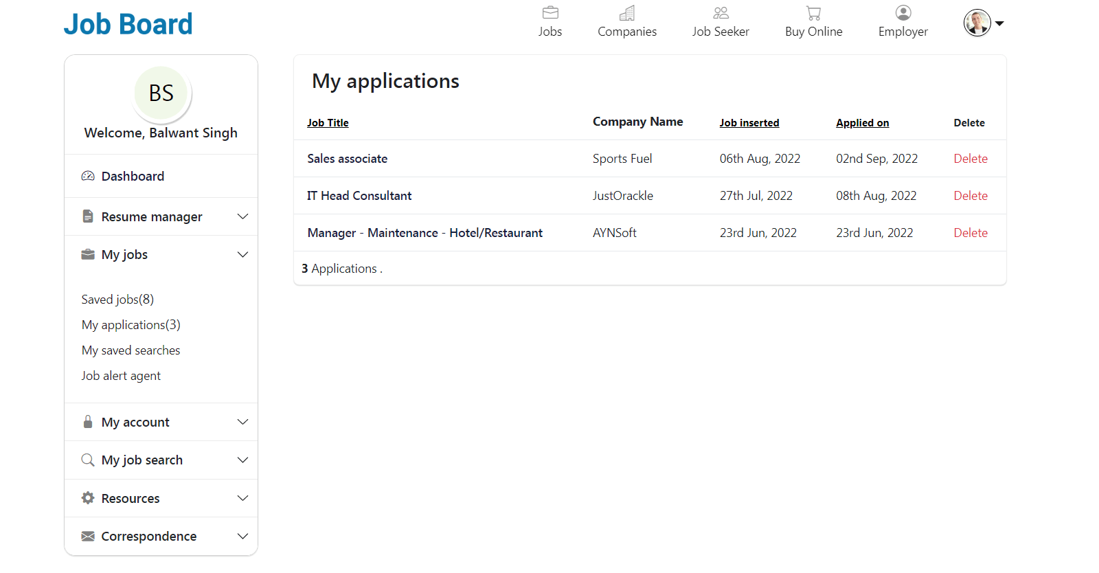Expand the Resume manager chevron
The image size is (1099, 573).
(x=242, y=216)
